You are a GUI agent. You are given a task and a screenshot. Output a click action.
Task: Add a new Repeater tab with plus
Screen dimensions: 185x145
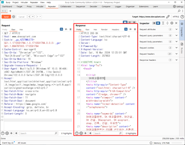(10, 11)
